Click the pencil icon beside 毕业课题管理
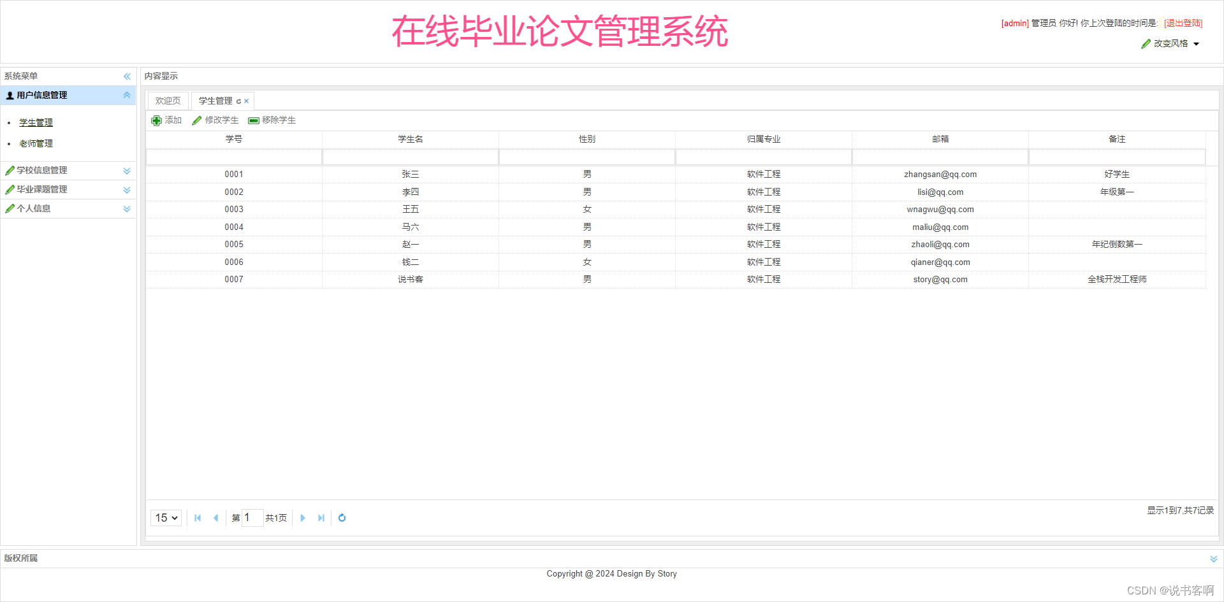The height and width of the screenshot is (602, 1224). point(10,190)
